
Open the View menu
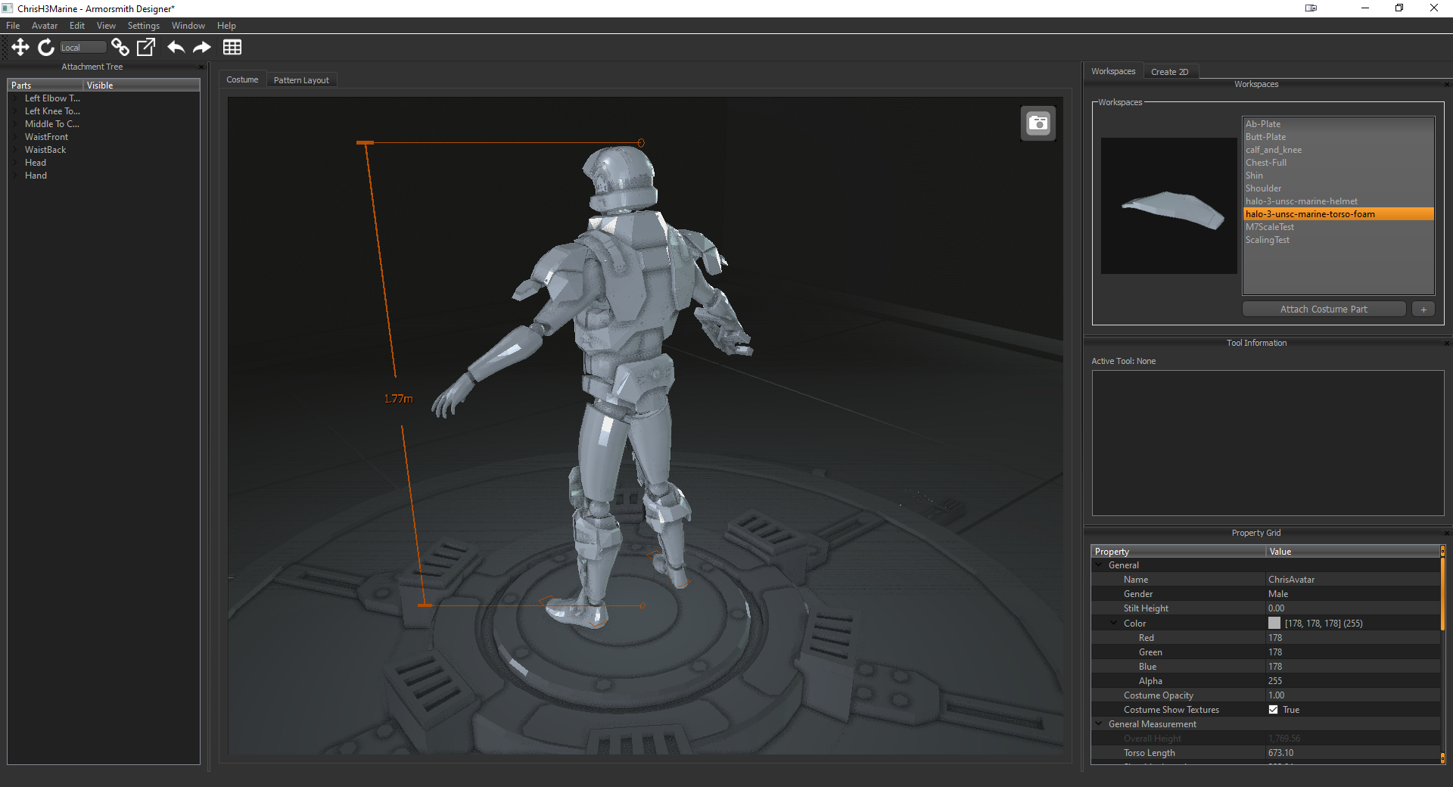pos(106,26)
